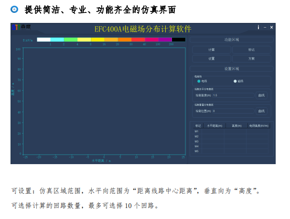Screen dimensions: 290x219
Task: Open the 设置 button in 功能区域
Action: pyautogui.click(x=211, y=59)
